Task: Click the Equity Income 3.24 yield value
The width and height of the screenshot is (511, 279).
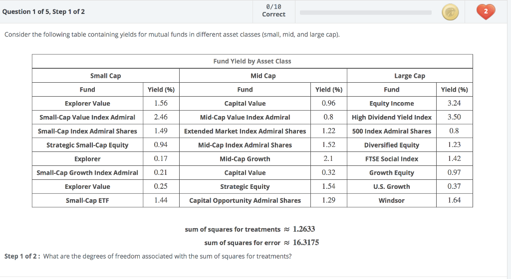Action: 454,103
